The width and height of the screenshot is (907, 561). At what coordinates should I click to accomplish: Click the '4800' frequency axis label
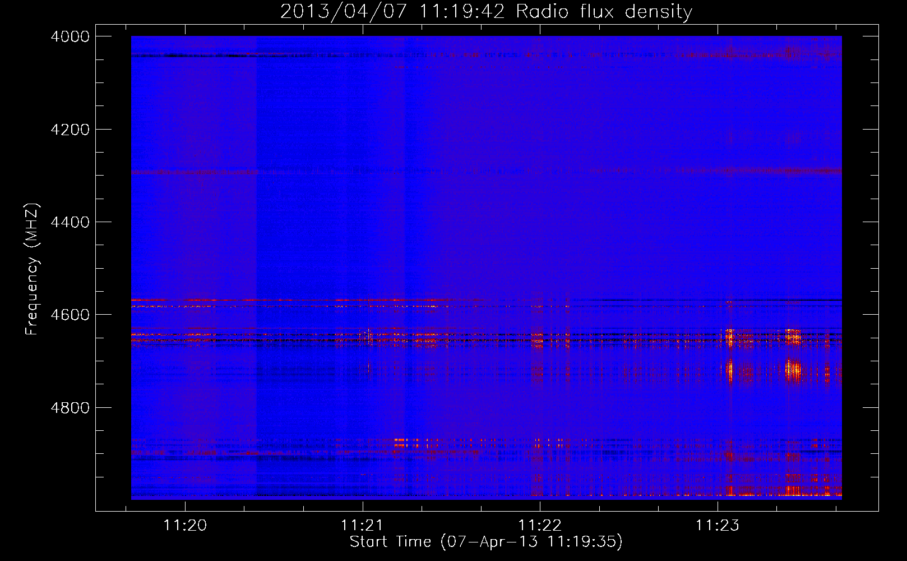tap(70, 408)
